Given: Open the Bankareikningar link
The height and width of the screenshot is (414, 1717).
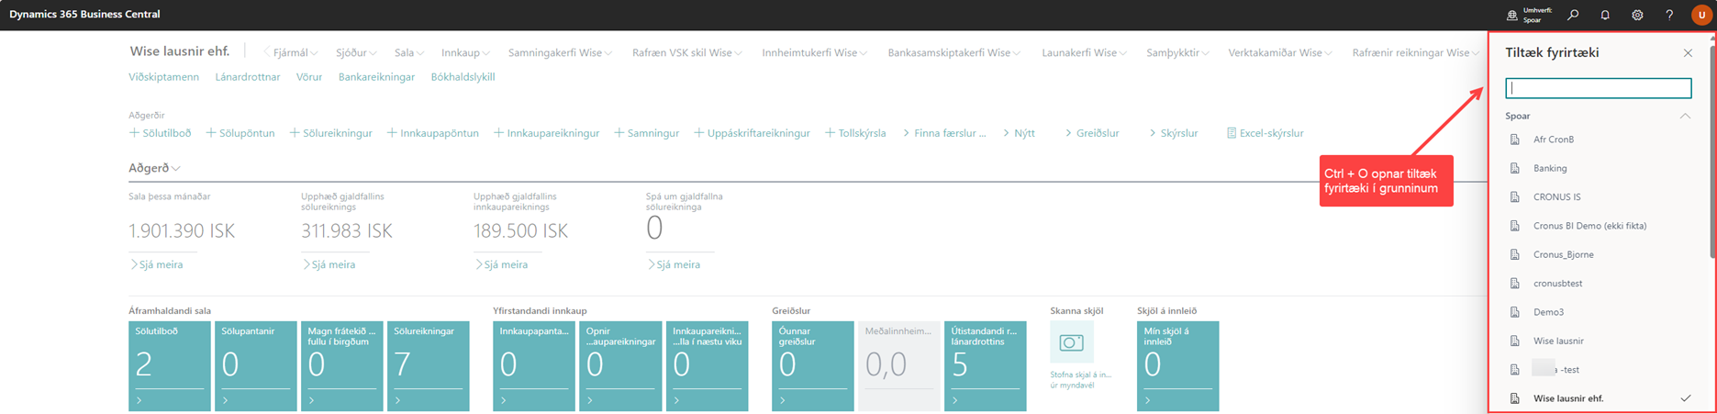Looking at the screenshot, I should click(x=376, y=77).
